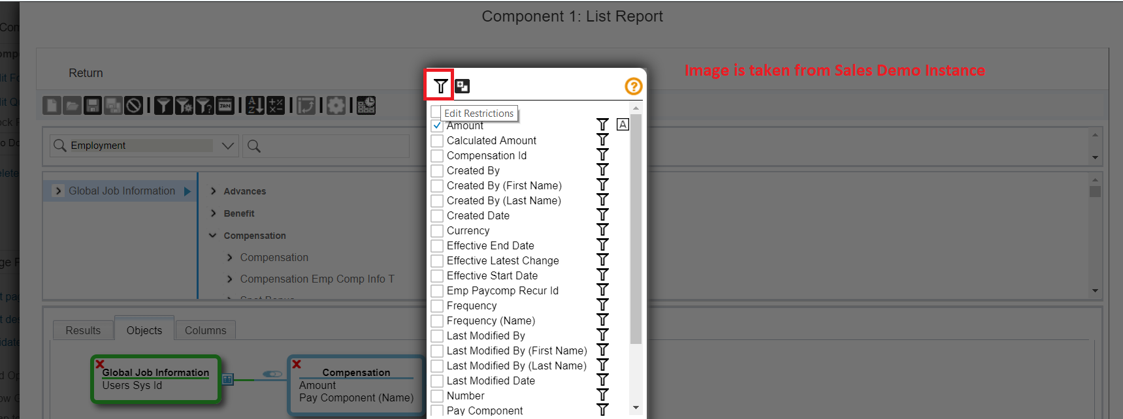The width and height of the screenshot is (1123, 419).
Task: Click the Return link
Action: [x=86, y=73]
